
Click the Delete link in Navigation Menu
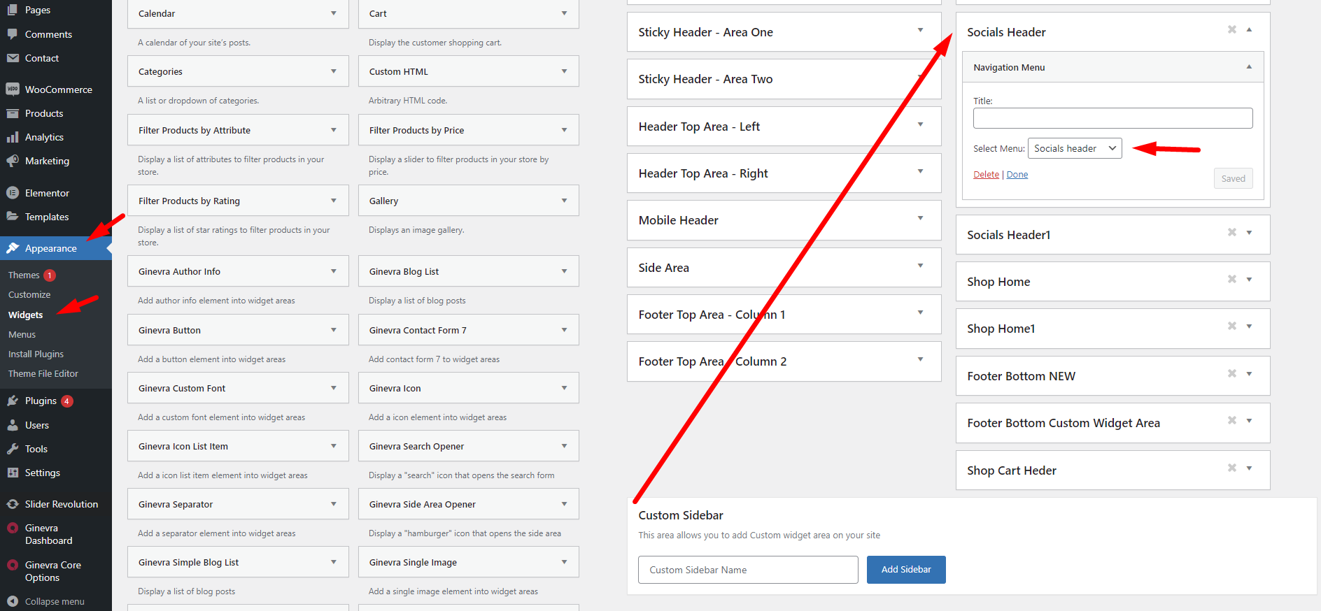[986, 175]
